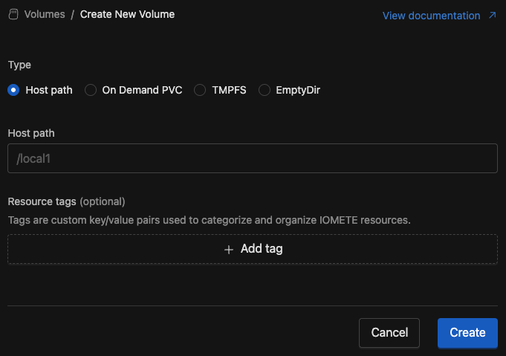506x356 pixels.
Task: Click the Add tag dashed button
Action: pos(253,249)
